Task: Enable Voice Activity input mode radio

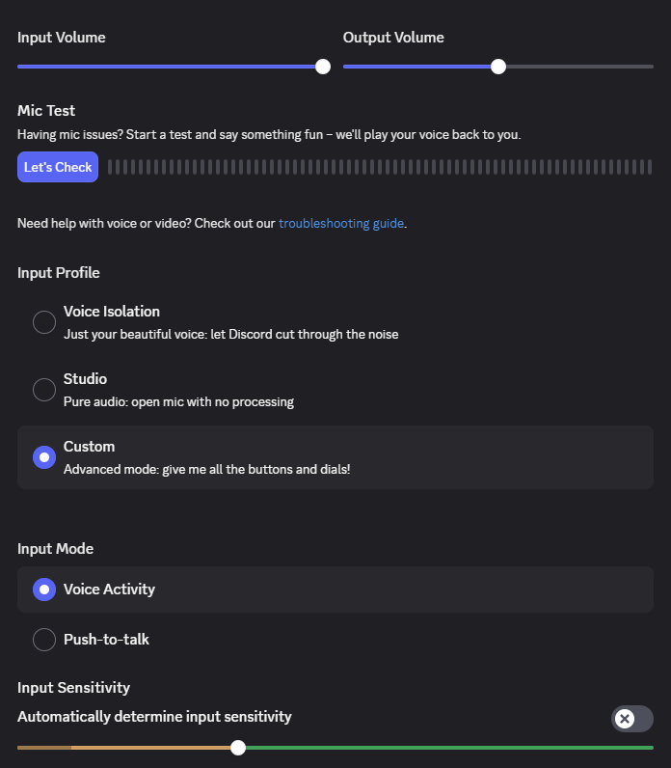Action: (44, 590)
